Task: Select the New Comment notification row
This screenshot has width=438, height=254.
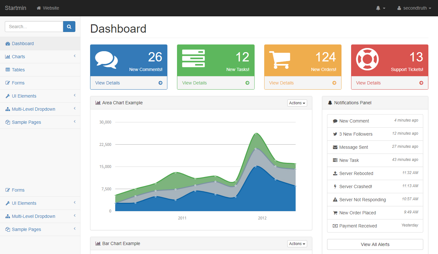Action: (x=375, y=121)
